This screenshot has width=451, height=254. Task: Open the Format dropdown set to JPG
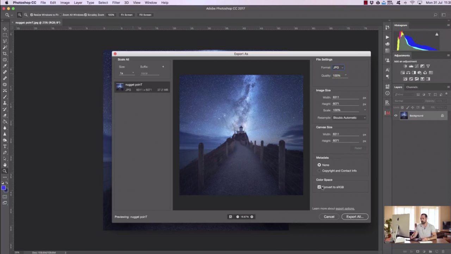pos(338,67)
